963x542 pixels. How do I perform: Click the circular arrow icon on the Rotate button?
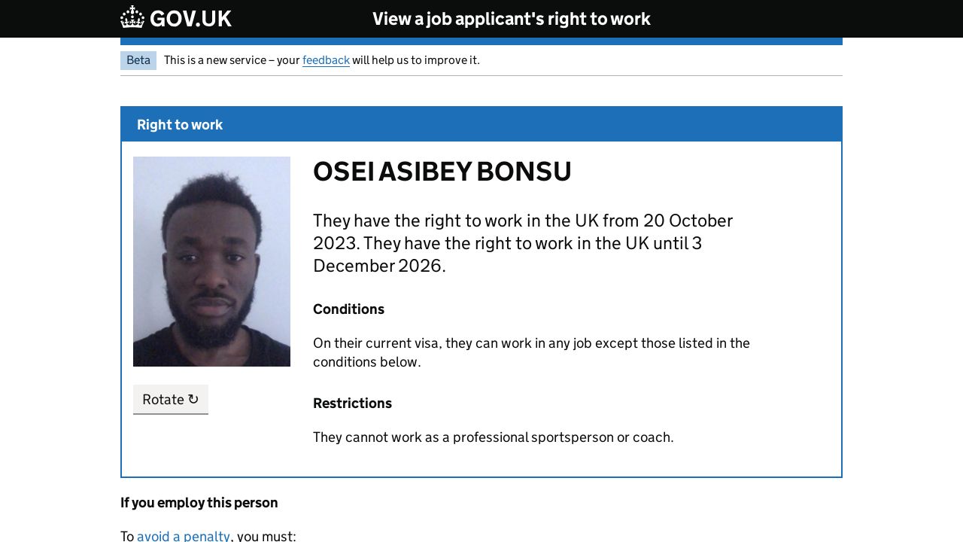point(193,400)
